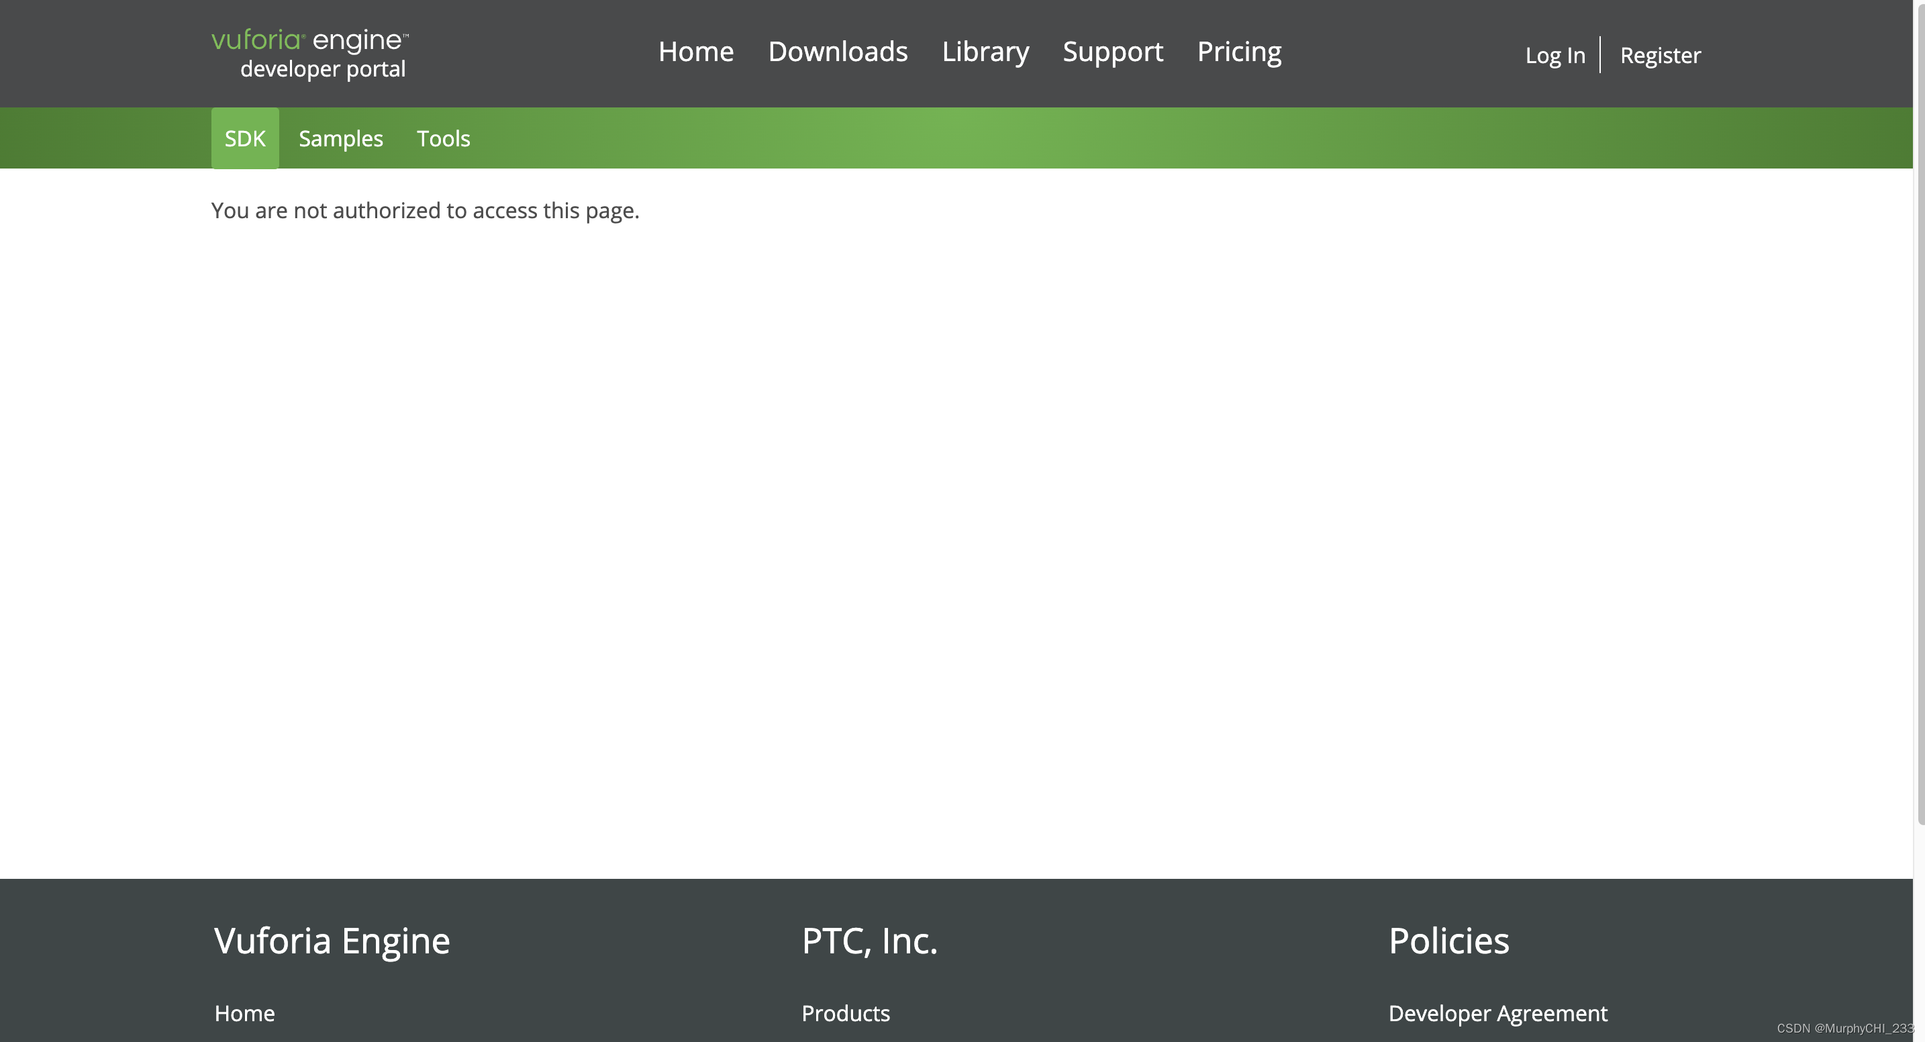Open the Home navigation menu item
1925x1042 pixels.
(x=695, y=52)
